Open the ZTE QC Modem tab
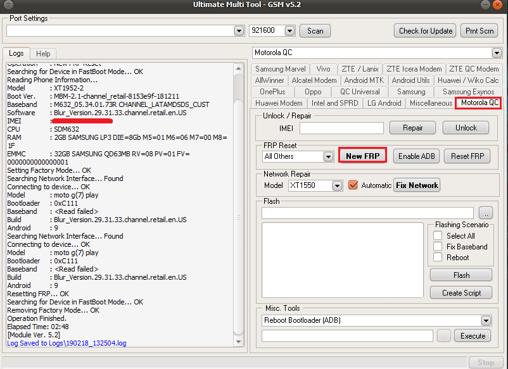The height and width of the screenshot is (369, 508). click(x=474, y=69)
